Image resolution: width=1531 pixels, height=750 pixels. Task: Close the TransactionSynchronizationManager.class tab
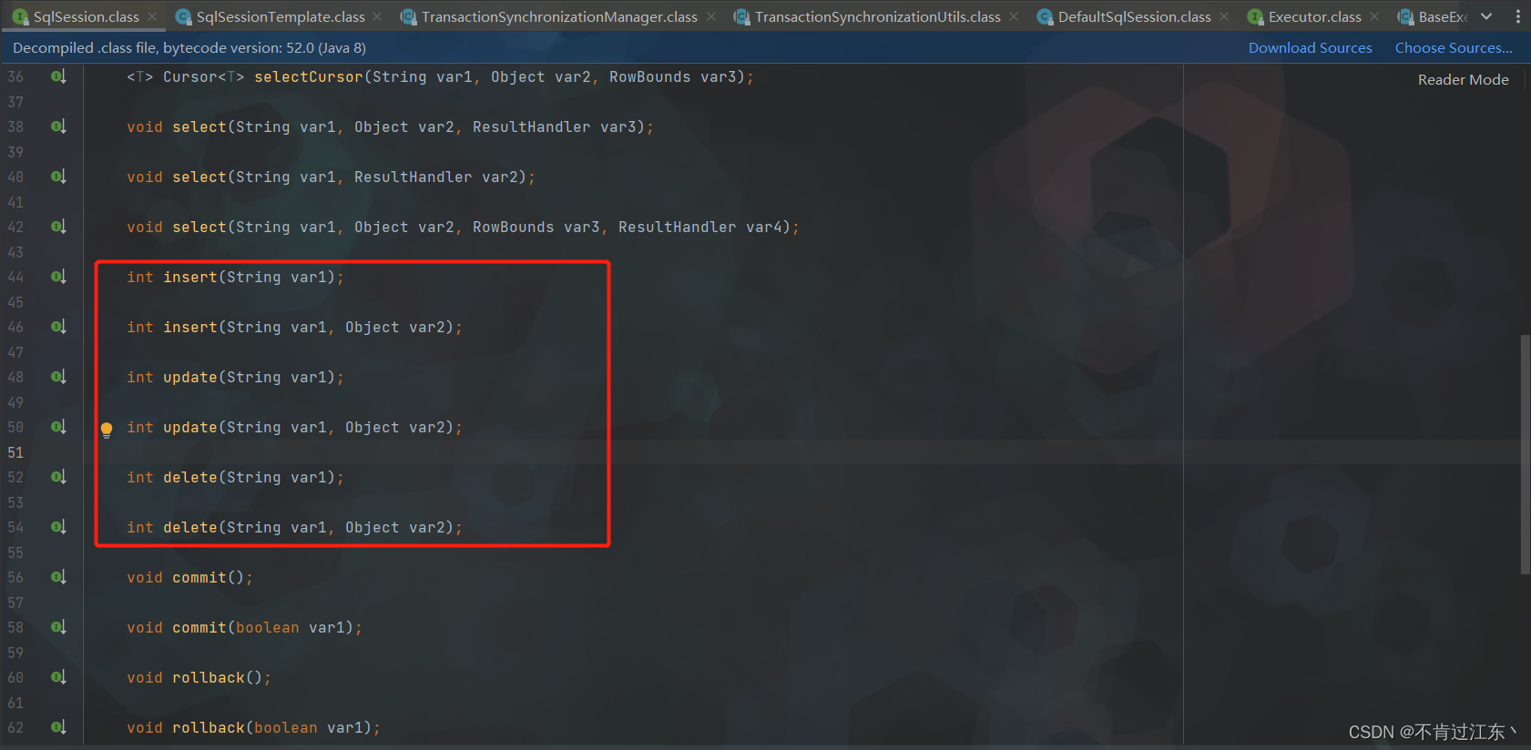711,16
